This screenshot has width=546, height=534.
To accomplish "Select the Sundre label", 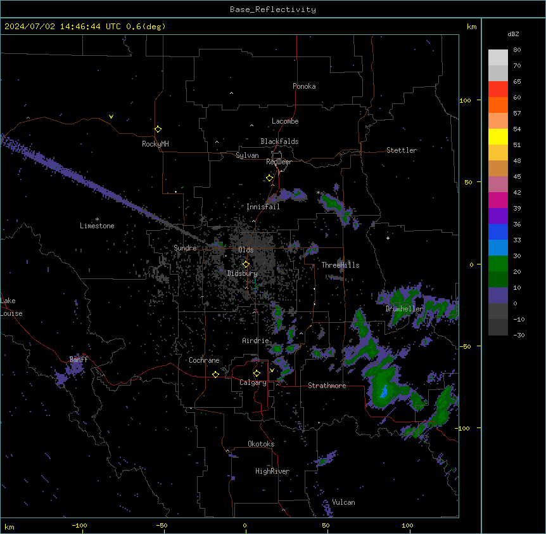I will (x=185, y=248).
